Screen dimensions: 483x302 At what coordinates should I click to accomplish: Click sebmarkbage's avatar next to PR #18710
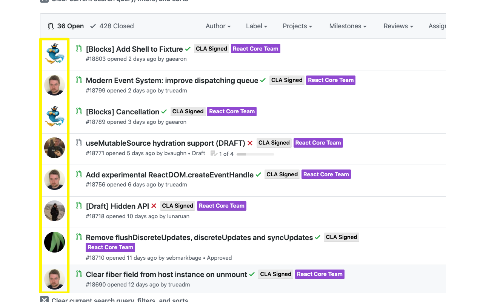pyautogui.click(x=54, y=242)
